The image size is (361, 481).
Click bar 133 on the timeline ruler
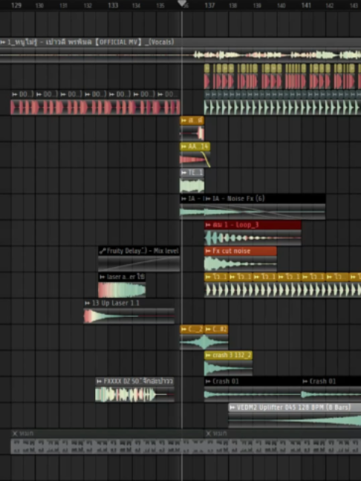113,5
